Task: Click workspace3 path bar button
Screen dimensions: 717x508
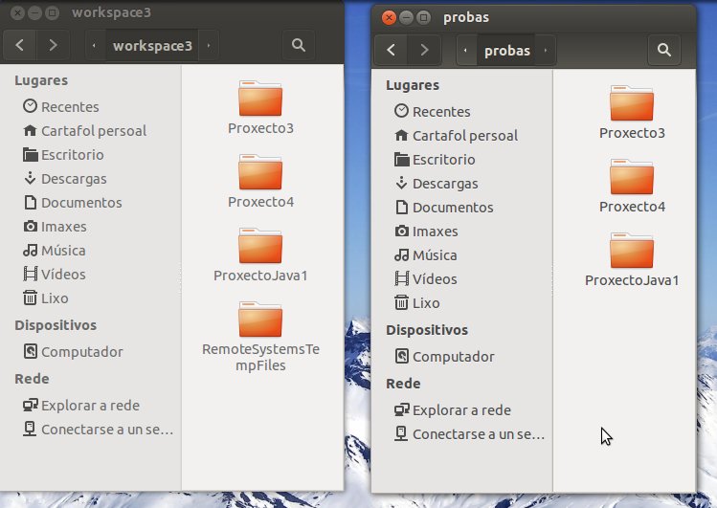Action: point(152,45)
